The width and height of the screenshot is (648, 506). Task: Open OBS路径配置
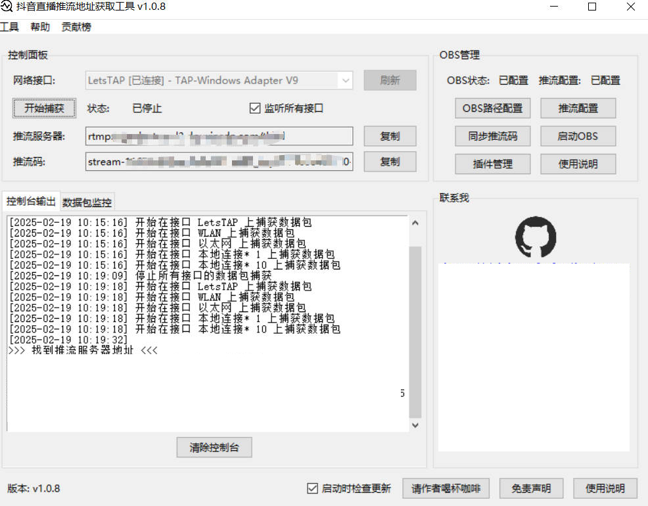point(493,108)
